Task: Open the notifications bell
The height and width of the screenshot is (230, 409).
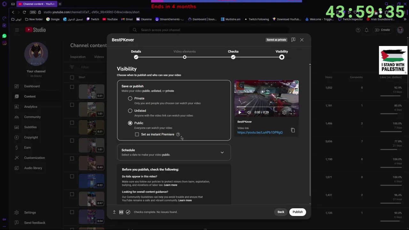Action: coord(367,30)
